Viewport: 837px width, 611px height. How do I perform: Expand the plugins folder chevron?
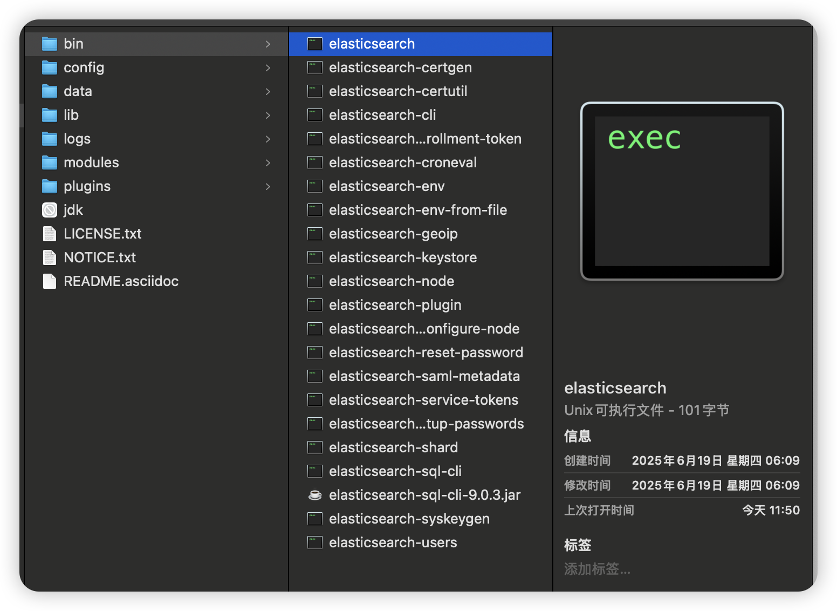268,186
